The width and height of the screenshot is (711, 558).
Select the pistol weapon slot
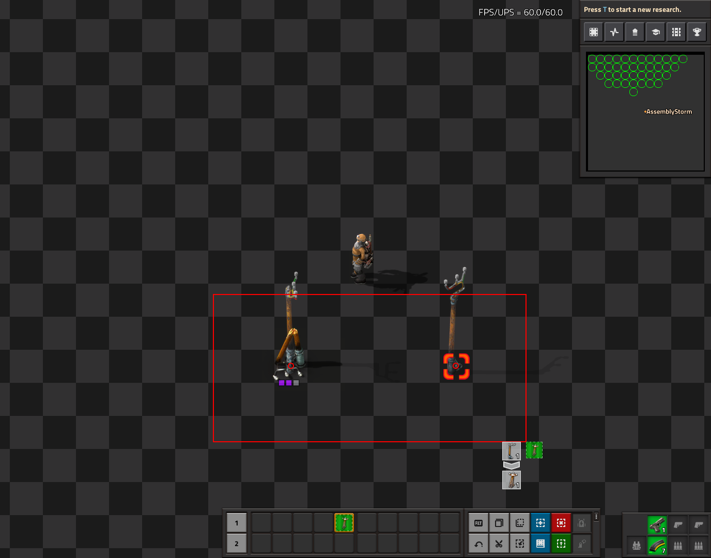tap(657, 525)
